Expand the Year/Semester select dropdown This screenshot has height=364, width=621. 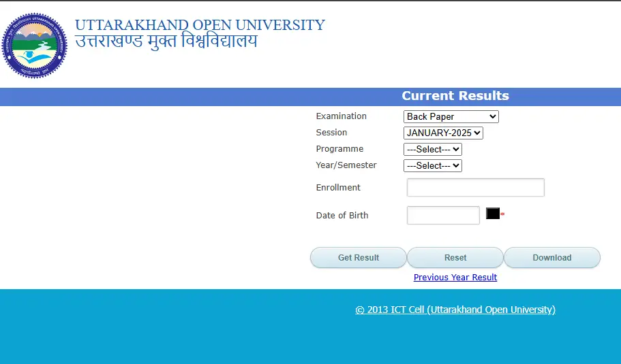pos(433,165)
